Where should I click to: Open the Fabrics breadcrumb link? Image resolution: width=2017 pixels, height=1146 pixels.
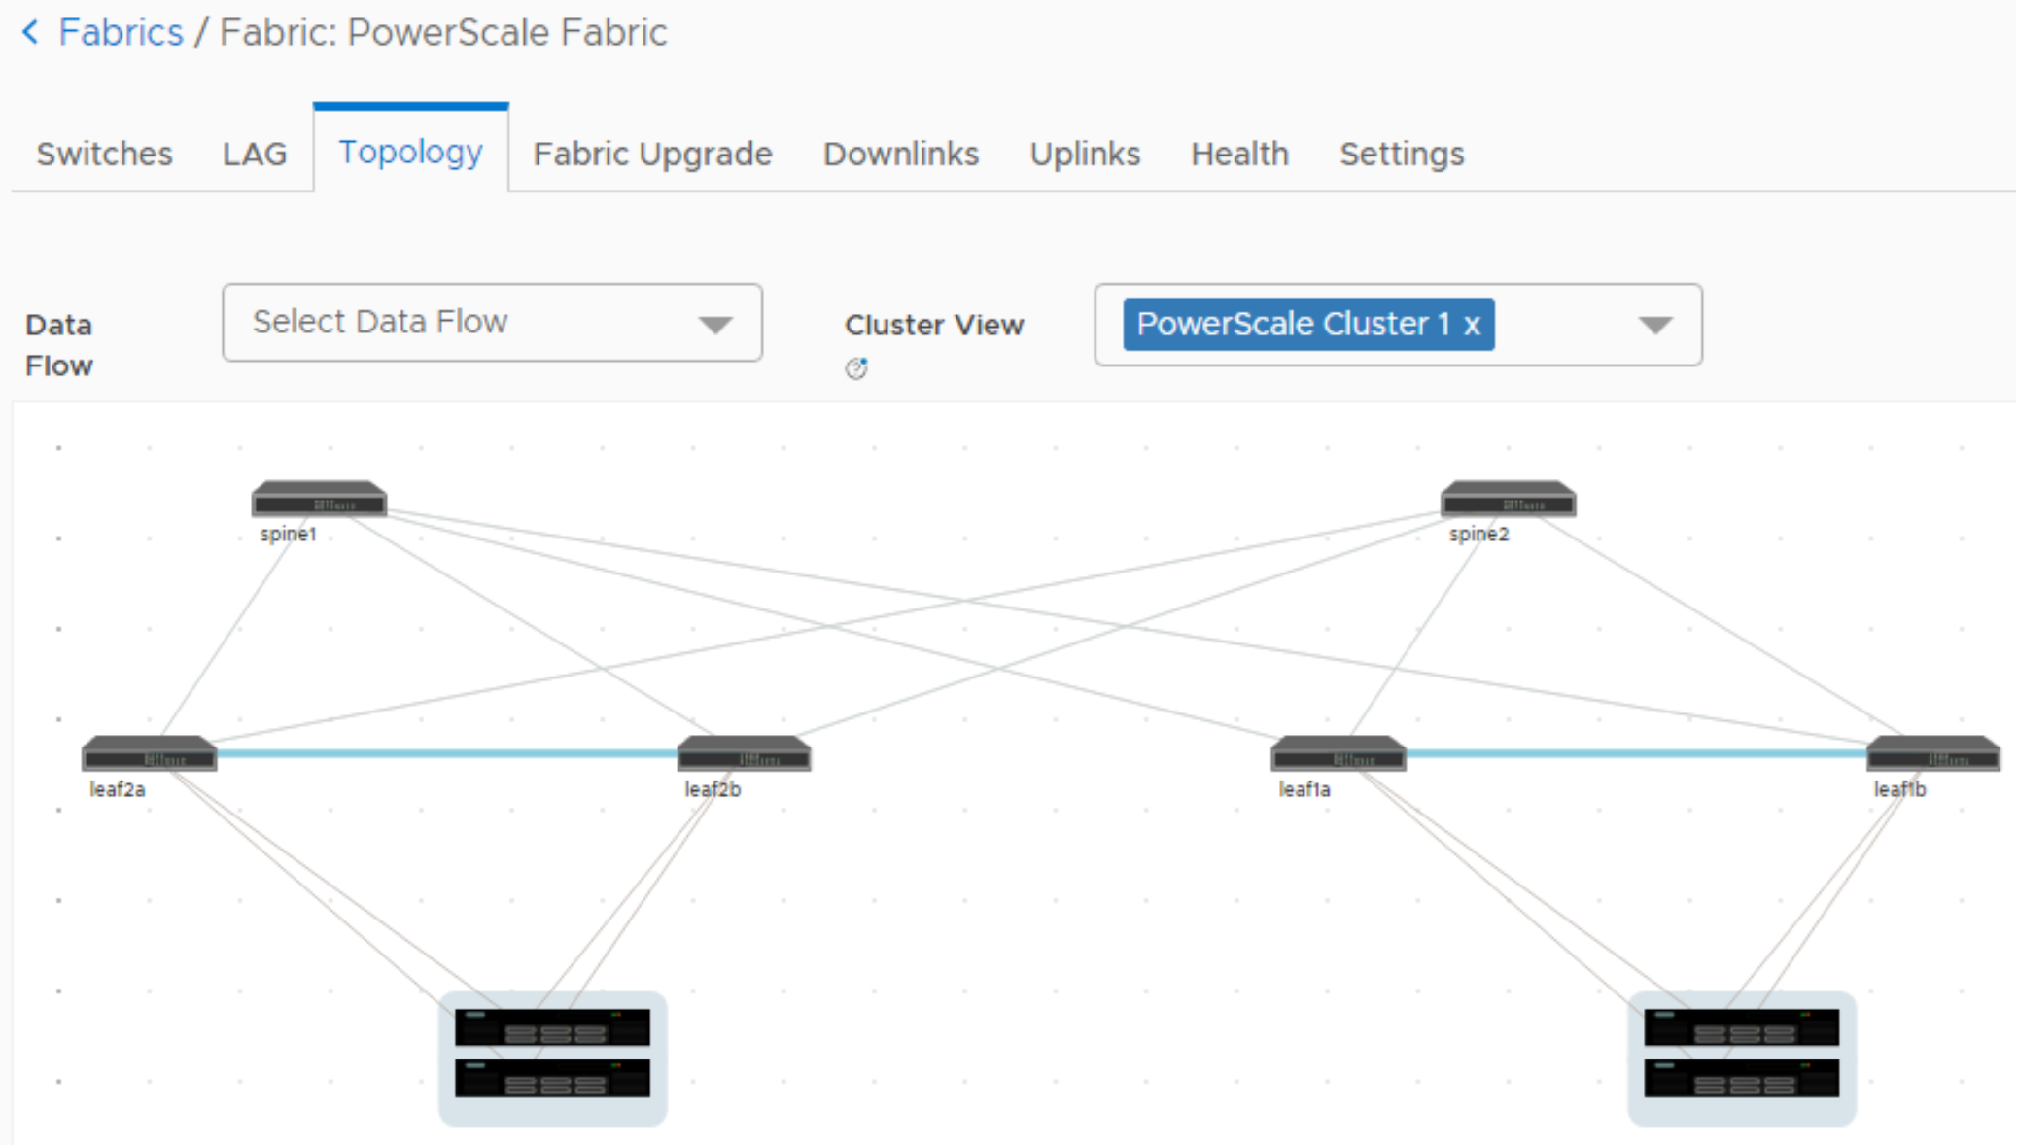point(121,32)
